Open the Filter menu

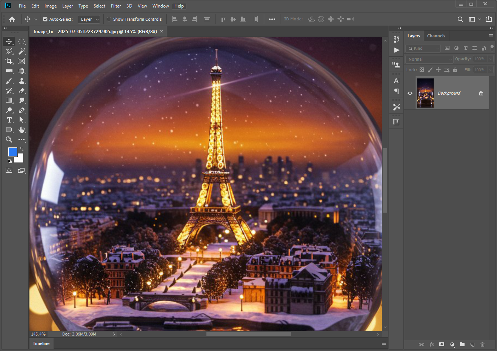click(x=116, y=6)
